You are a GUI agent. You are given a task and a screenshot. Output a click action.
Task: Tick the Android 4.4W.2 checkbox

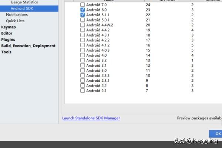tap(83, 25)
